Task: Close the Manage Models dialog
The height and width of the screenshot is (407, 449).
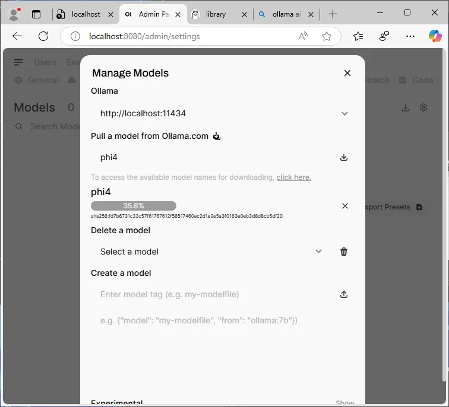Action: pyautogui.click(x=347, y=73)
